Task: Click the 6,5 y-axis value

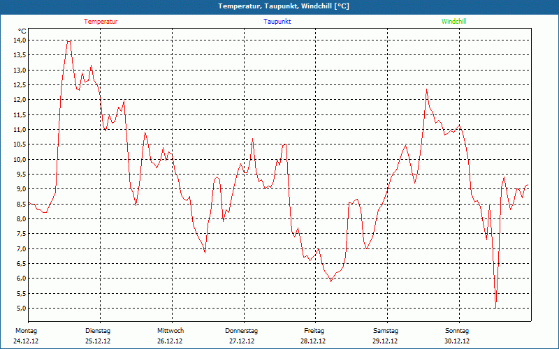Action: click(x=22, y=264)
